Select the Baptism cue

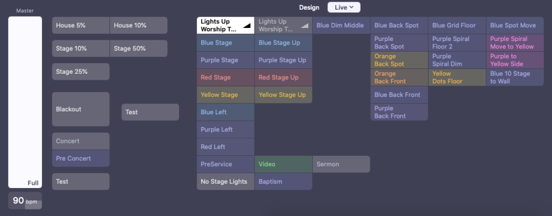coord(283,182)
